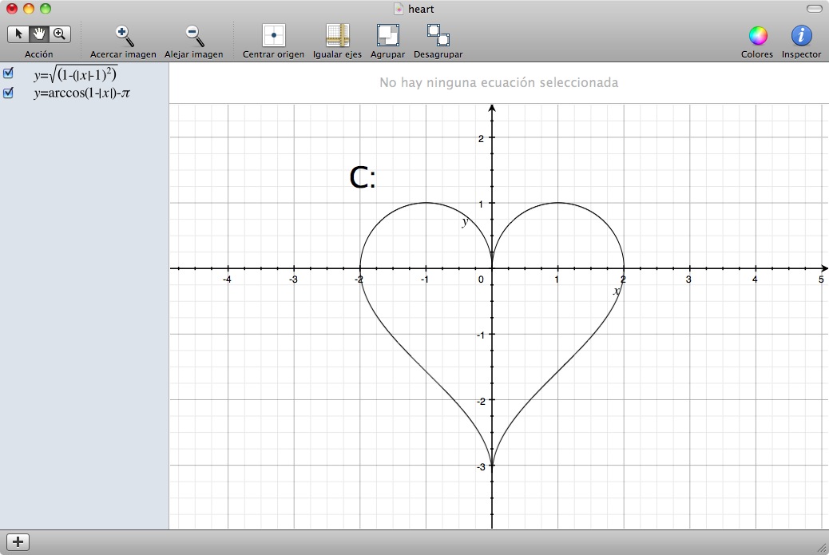Image resolution: width=829 pixels, height=555 pixels.
Task: Click Alejar imagen zoom-out icon
Action: tap(194, 36)
